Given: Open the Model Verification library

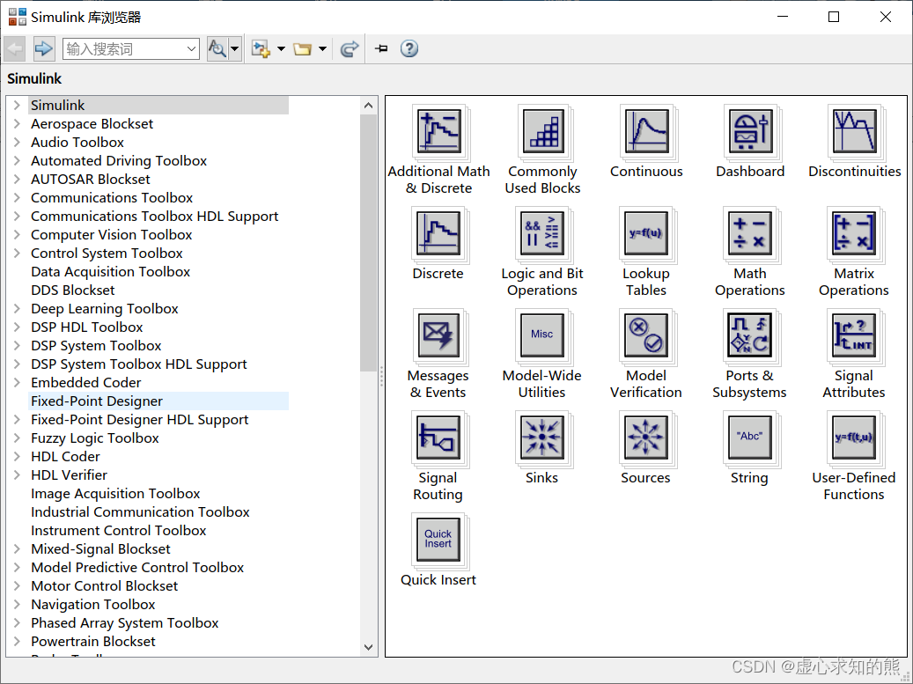Looking at the screenshot, I should pyautogui.click(x=646, y=336).
